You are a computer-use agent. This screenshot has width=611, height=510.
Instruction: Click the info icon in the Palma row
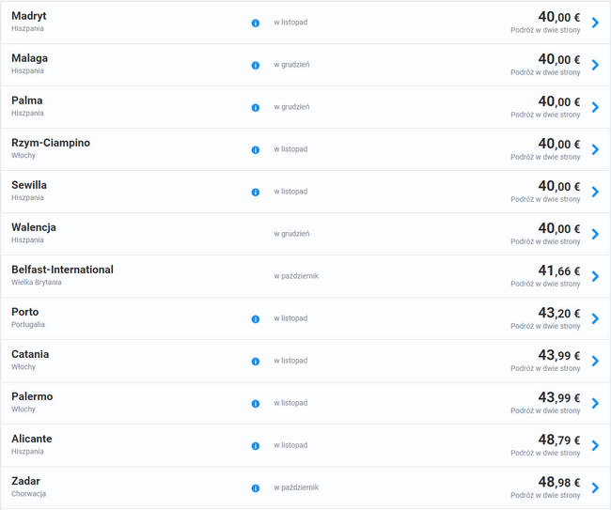[256, 107]
